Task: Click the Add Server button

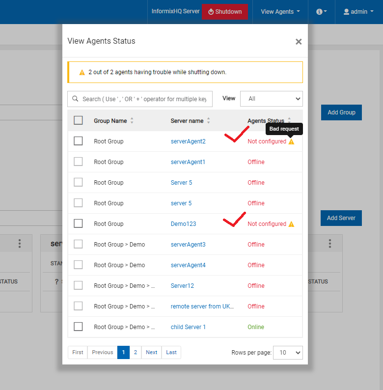Action: 341,218
